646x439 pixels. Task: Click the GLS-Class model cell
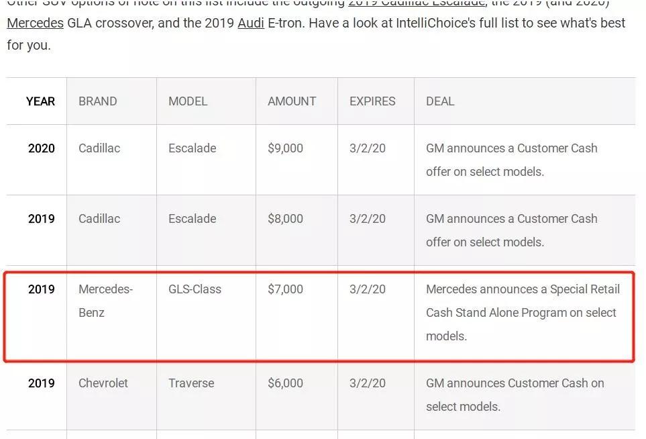195,289
